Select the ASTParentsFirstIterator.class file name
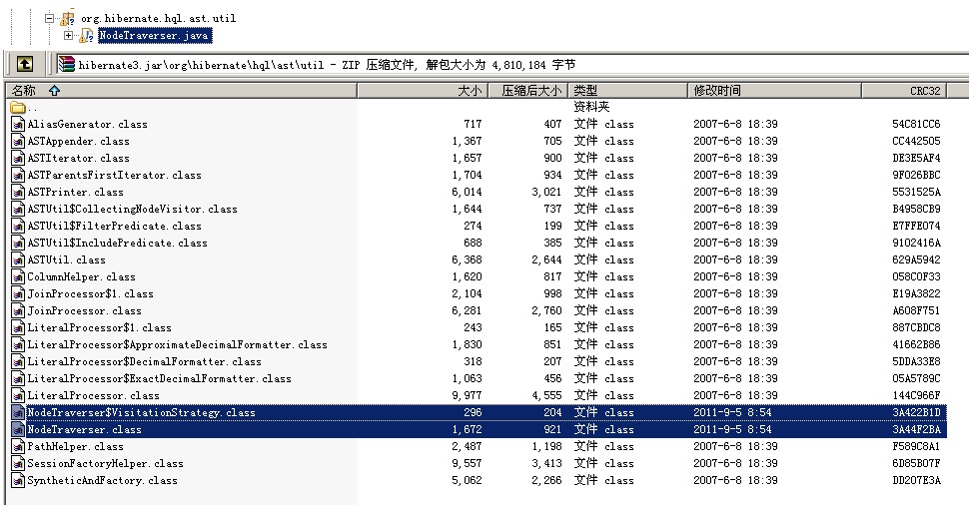Image resolution: width=970 pixels, height=507 pixels. (x=115, y=175)
